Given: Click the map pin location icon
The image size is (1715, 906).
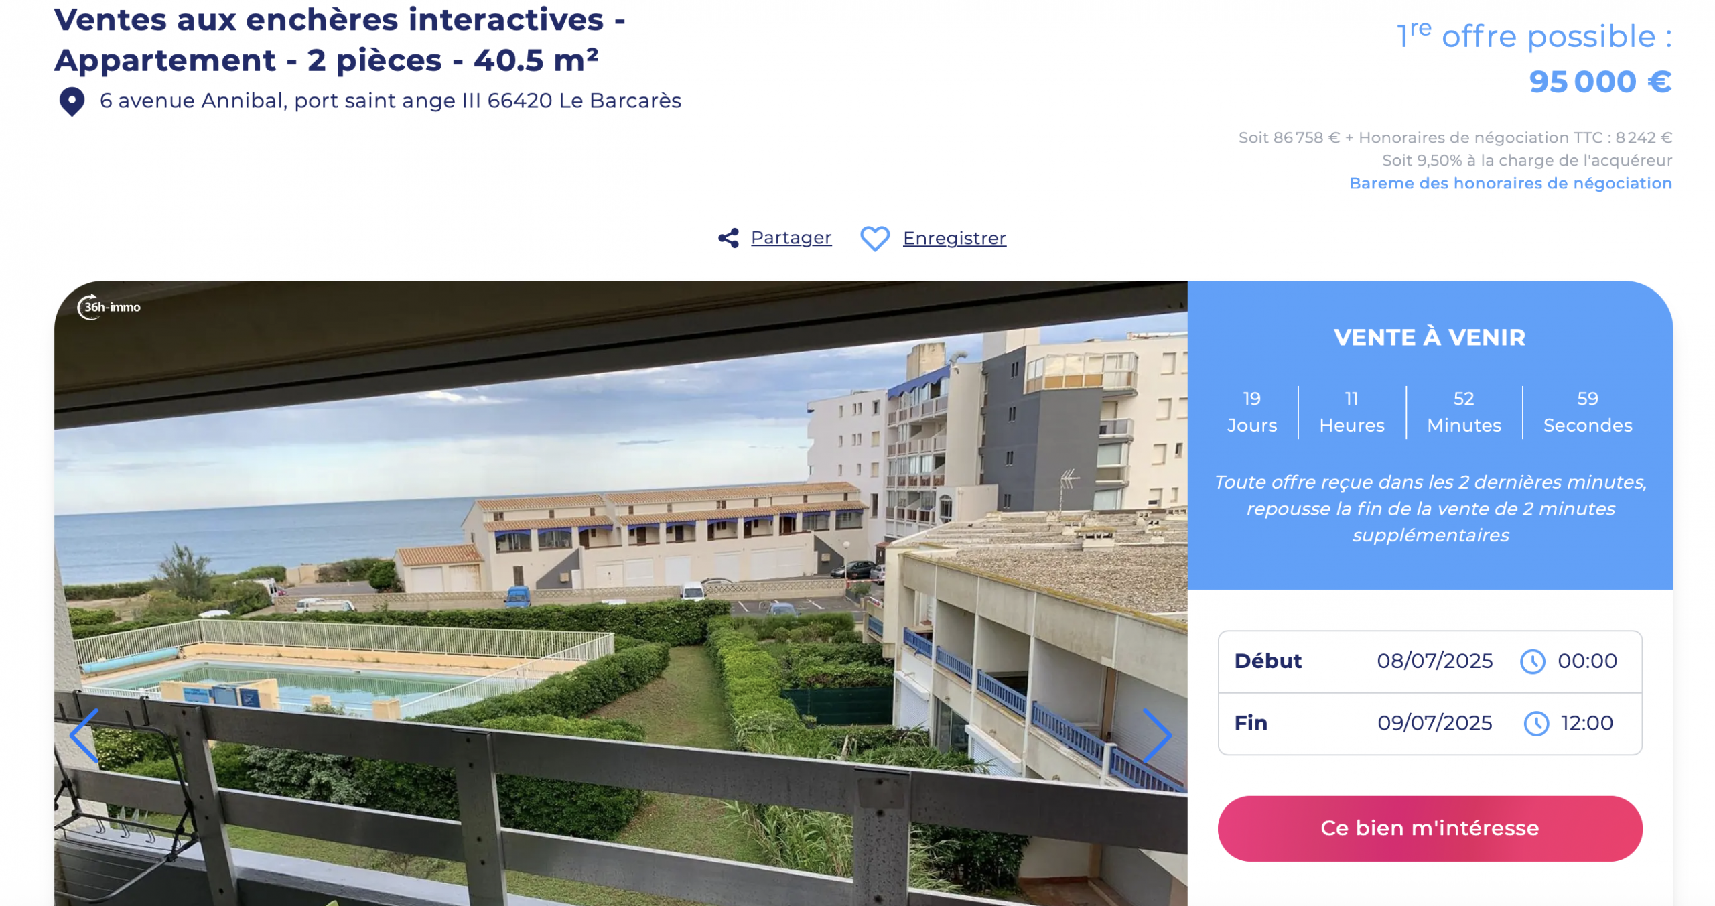Looking at the screenshot, I should pos(72,102).
